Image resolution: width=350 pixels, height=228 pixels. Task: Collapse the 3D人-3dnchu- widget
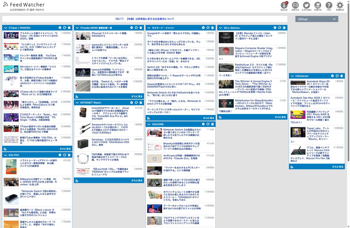tap(220, 28)
